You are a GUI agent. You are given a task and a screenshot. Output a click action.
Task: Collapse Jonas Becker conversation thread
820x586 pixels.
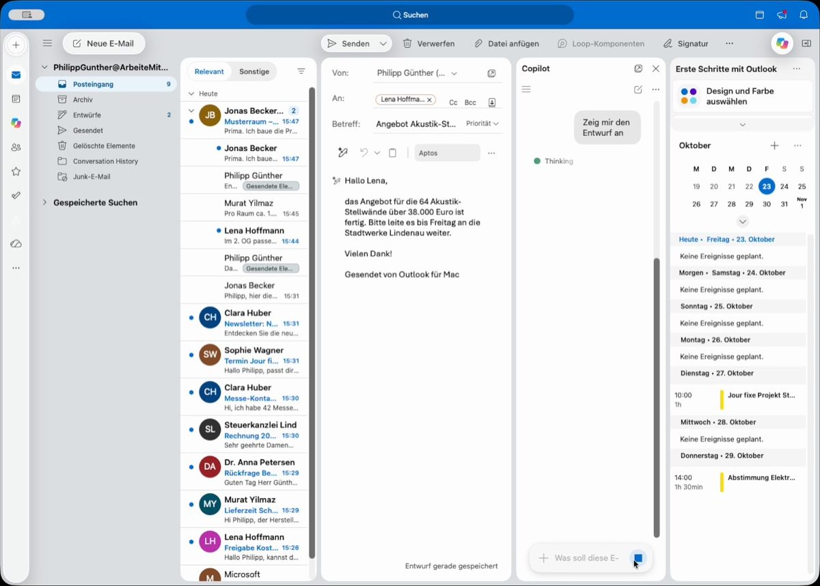[x=191, y=110]
